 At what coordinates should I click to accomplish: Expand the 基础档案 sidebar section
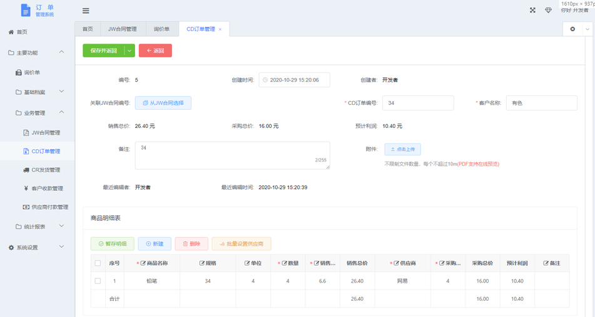coord(61,92)
